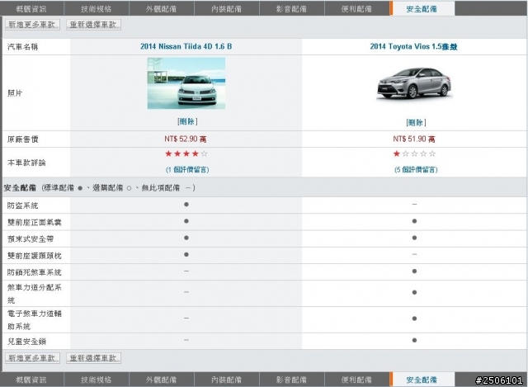
Task: Click the 安全配備 section header
Action: [x=20, y=188]
